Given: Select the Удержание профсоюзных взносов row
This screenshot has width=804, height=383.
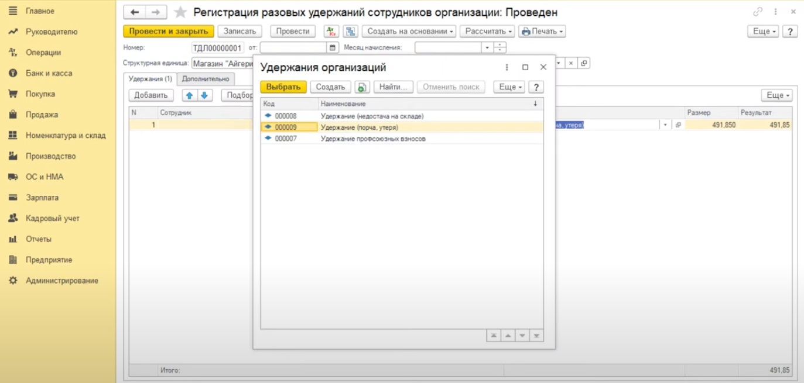Looking at the screenshot, I should pos(373,139).
